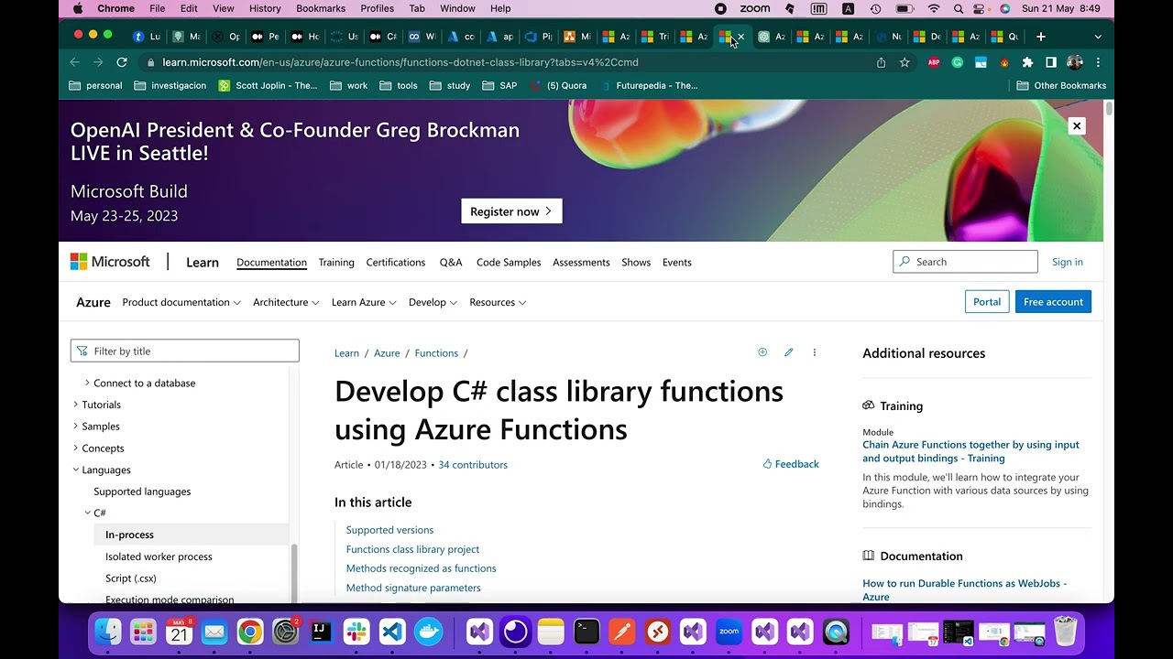This screenshot has width=1173, height=659.
Task: Click the Feedback link
Action: [x=791, y=464]
